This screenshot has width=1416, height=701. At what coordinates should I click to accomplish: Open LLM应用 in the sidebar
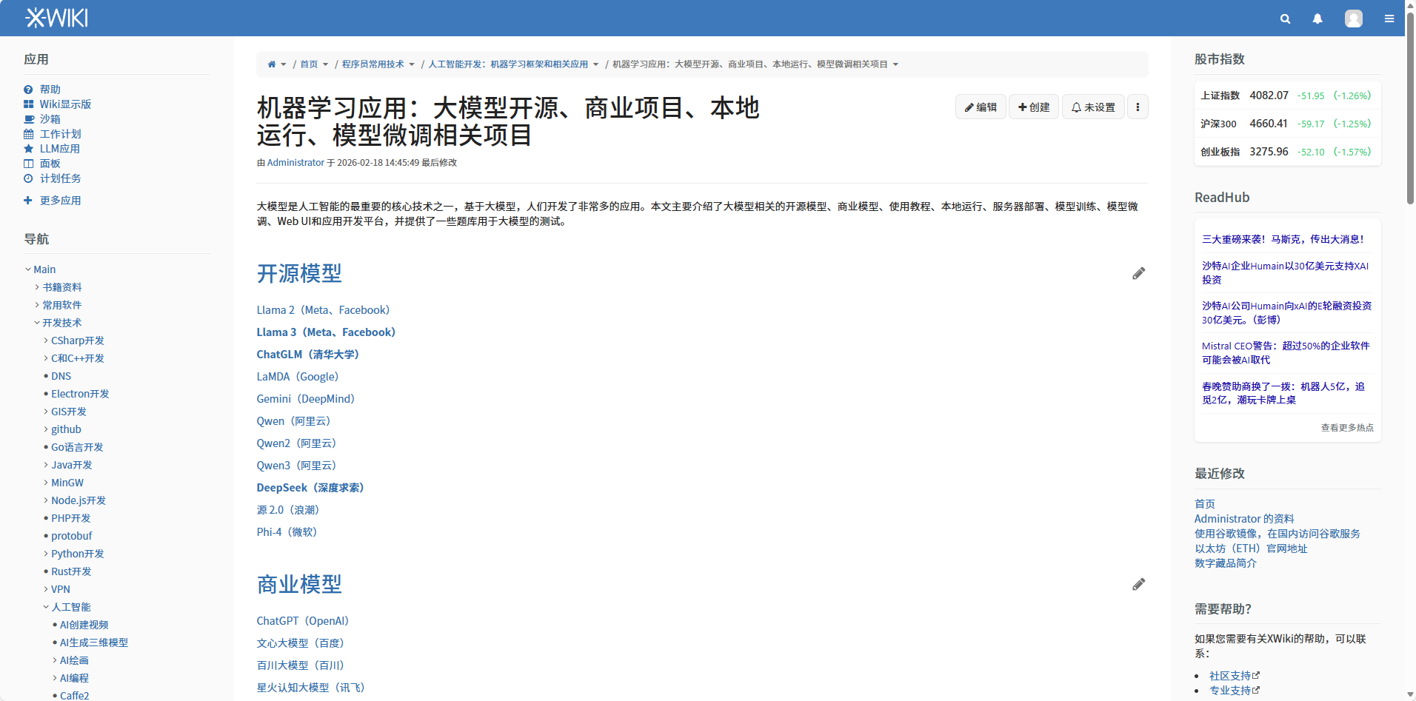[x=60, y=148]
